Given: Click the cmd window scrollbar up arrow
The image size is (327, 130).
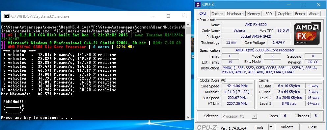Looking at the screenshot, I should 188,25.
